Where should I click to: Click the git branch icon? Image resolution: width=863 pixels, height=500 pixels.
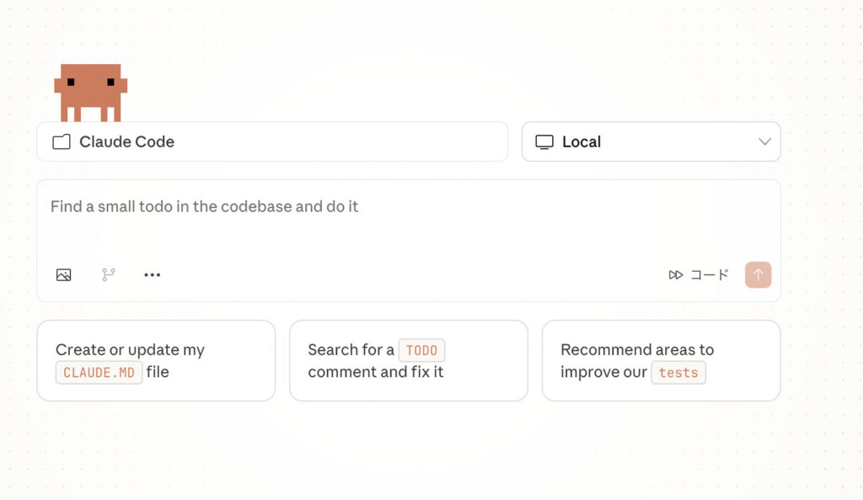[109, 274]
